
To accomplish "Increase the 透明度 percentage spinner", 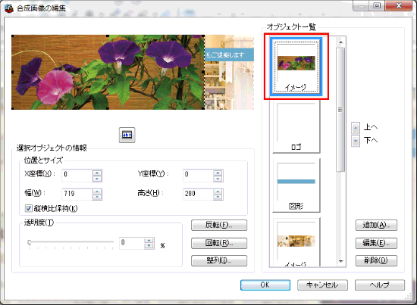I will point(149,241).
